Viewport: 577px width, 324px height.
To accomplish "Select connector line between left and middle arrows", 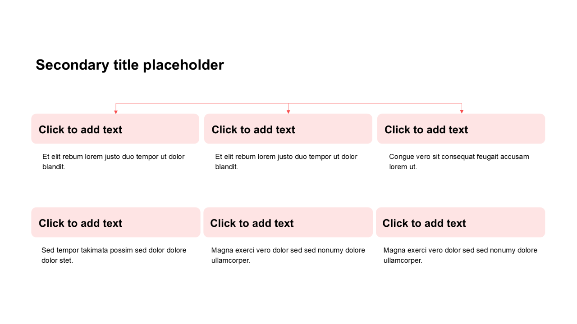I will click(202, 103).
